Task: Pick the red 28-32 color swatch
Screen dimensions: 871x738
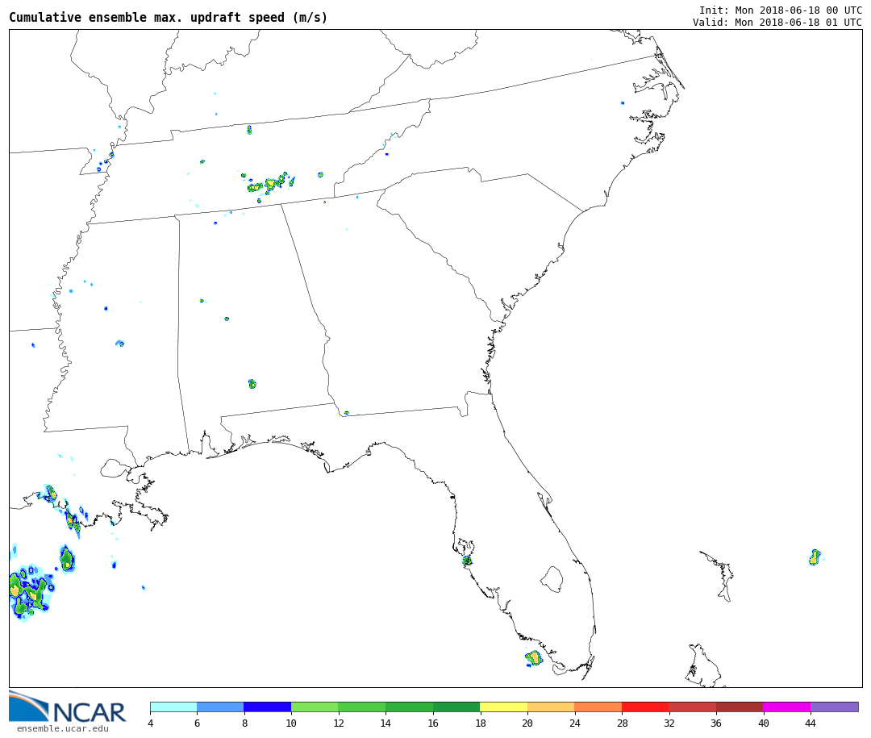Action: (x=645, y=707)
